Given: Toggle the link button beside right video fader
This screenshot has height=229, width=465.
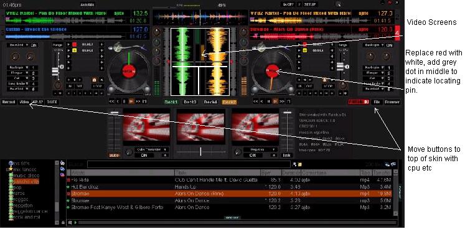Looking at the screenshot, I should (287, 155).
